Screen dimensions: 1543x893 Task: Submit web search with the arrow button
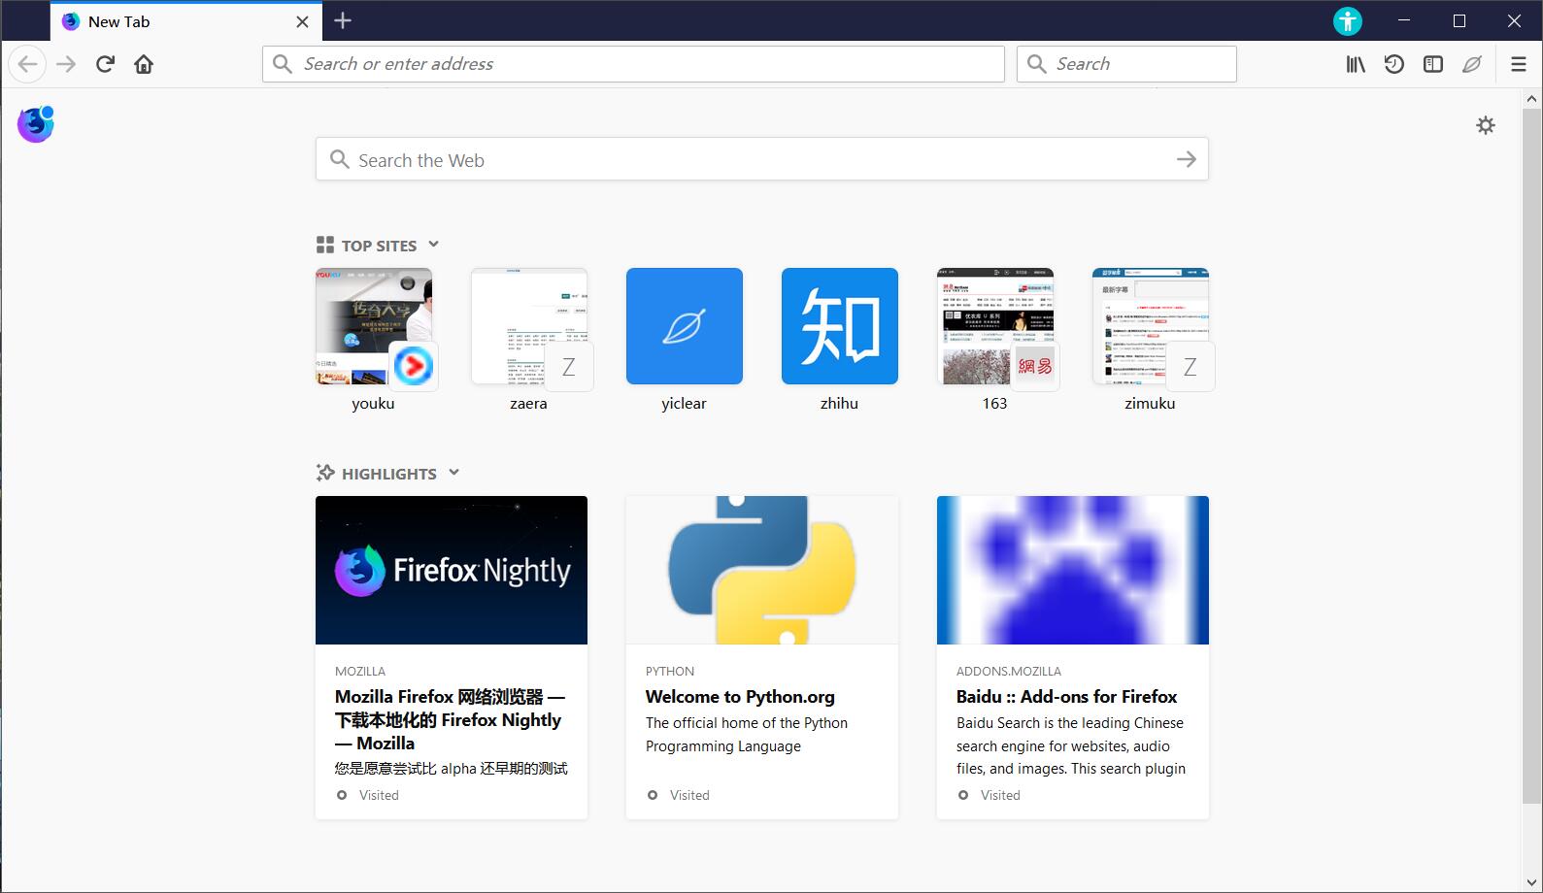pyautogui.click(x=1187, y=159)
